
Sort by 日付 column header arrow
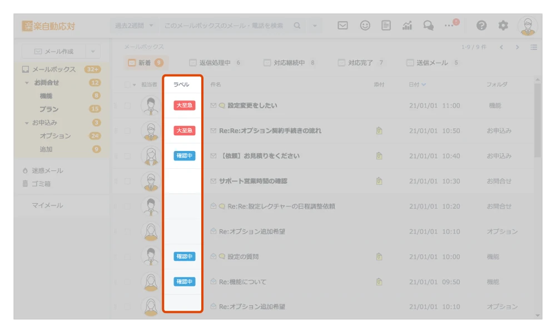click(424, 84)
